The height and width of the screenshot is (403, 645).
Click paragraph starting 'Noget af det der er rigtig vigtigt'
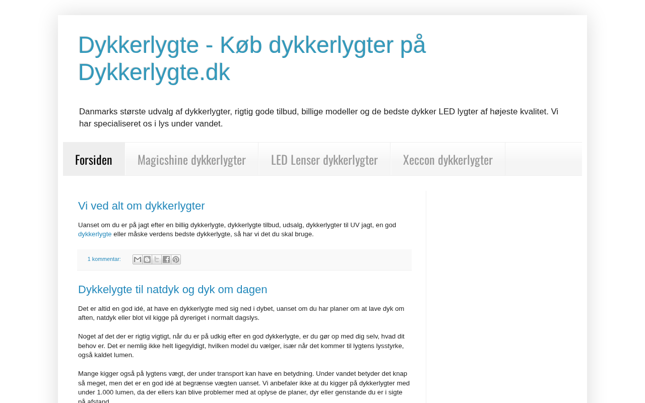[x=241, y=346]
